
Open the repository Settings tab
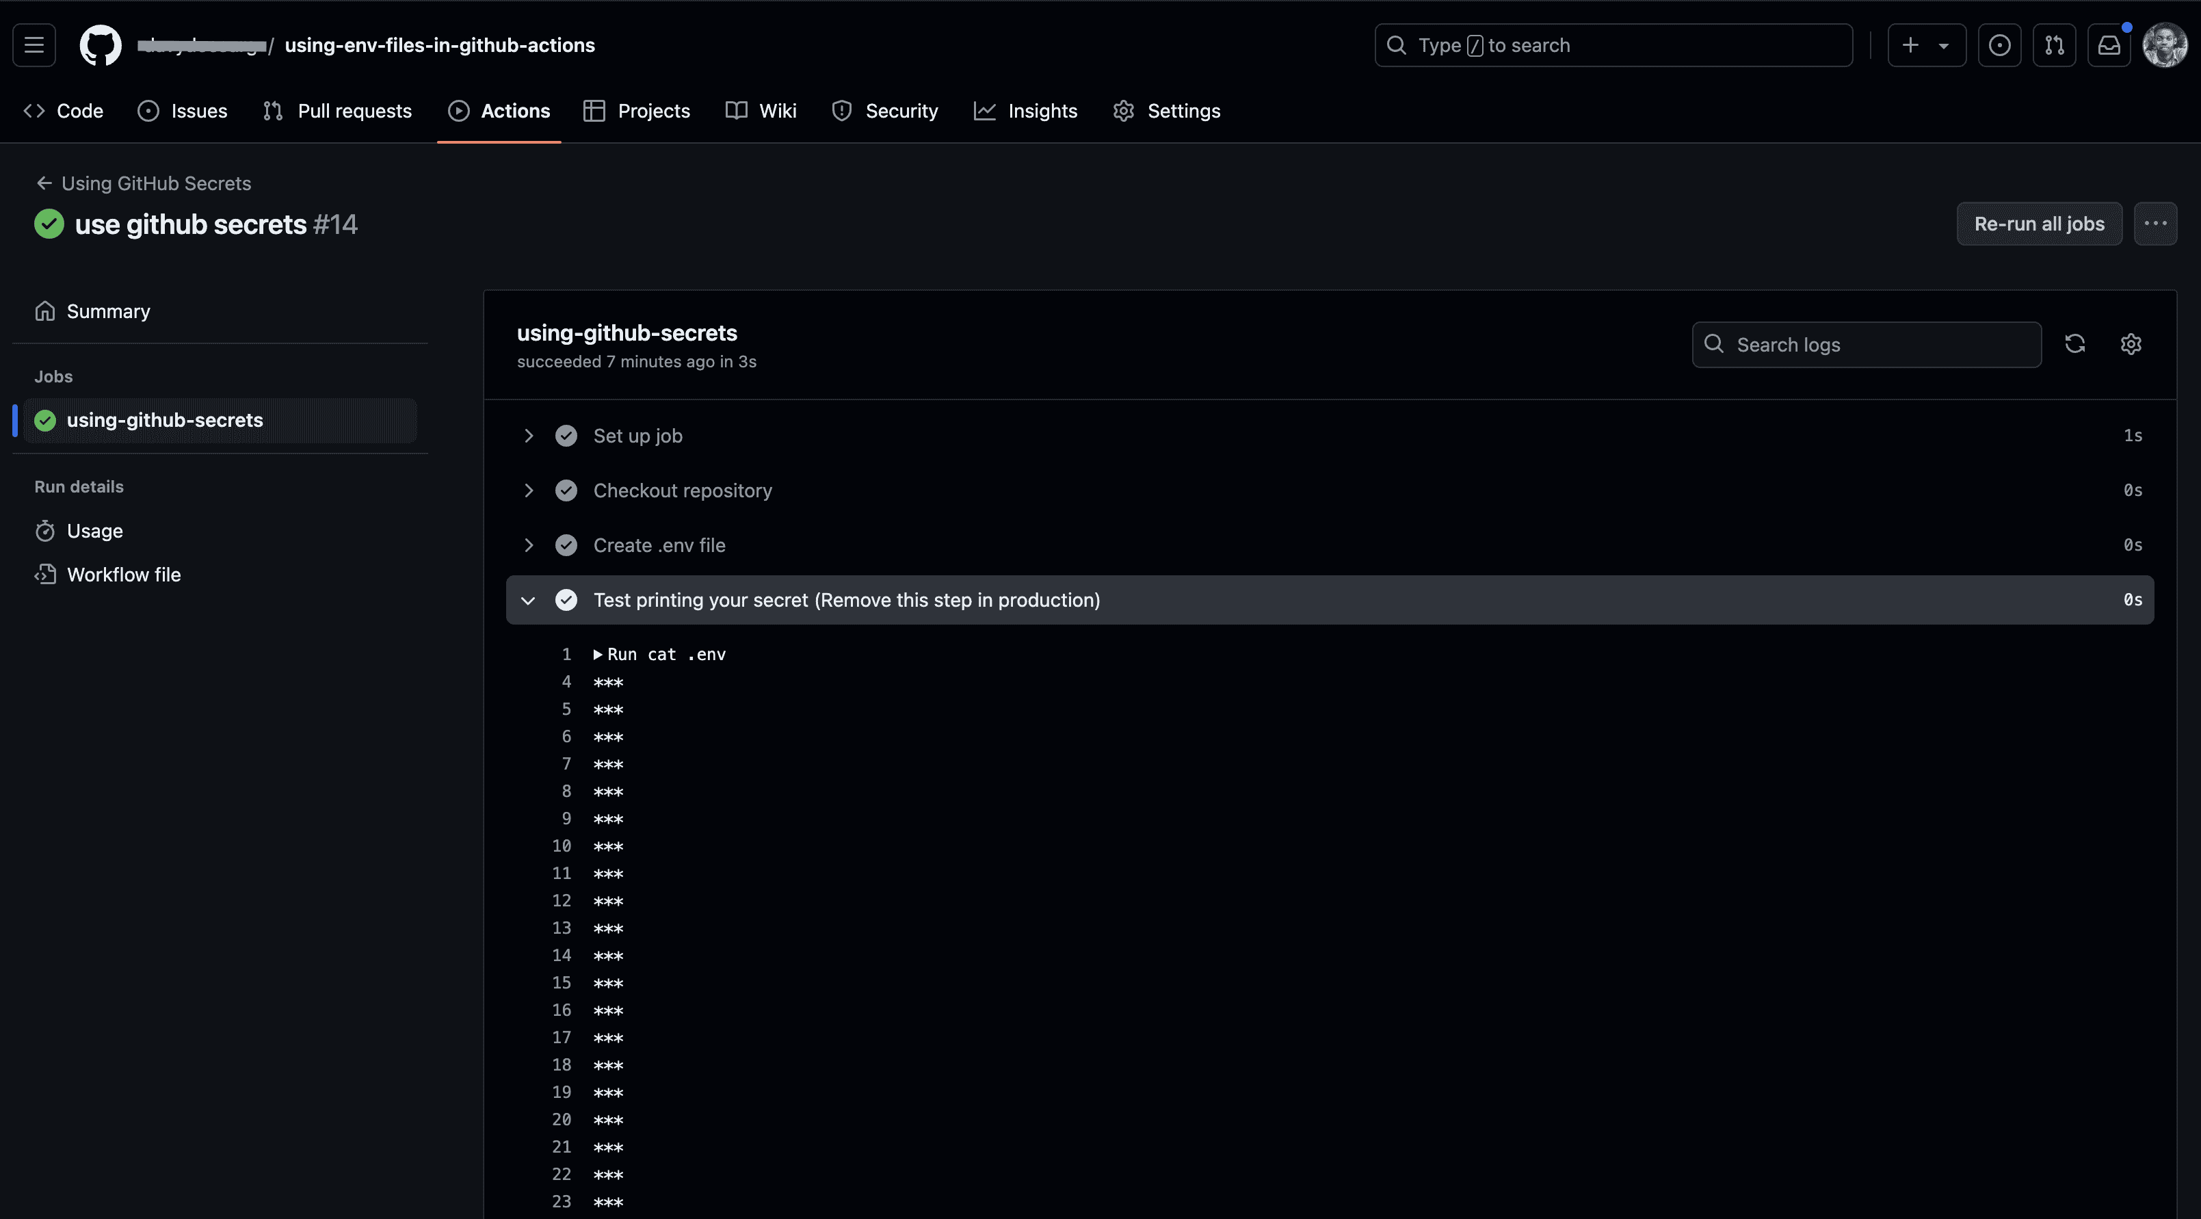[1167, 111]
